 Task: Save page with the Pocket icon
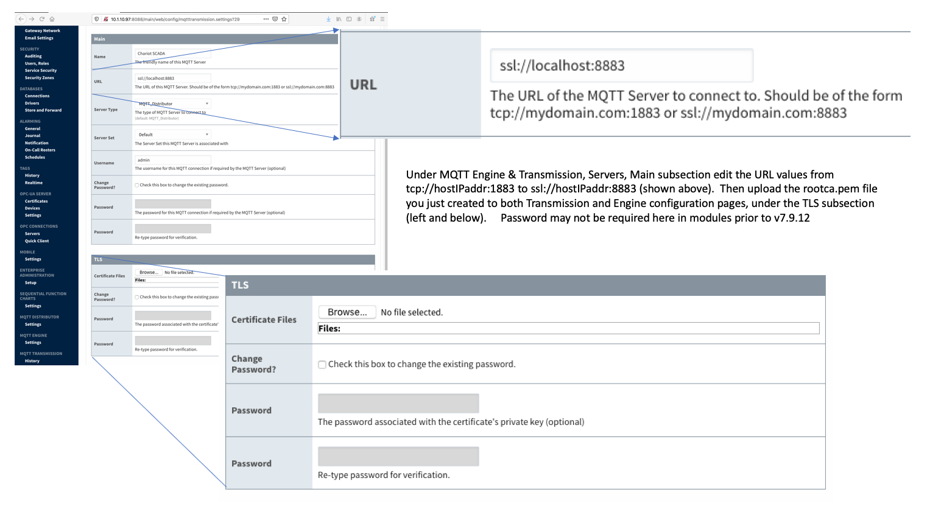coord(275,19)
